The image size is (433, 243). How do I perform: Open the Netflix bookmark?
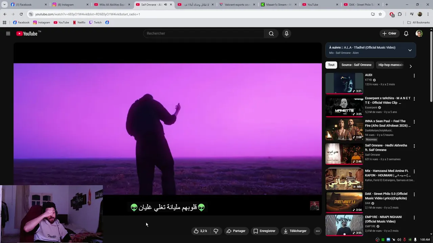click(x=79, y=23)
